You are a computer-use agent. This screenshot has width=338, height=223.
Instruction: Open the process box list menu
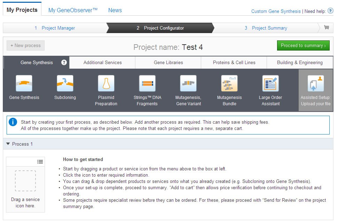[40, 161]
